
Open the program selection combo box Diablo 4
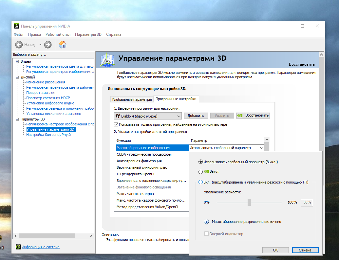pyautogui.click(x=148, y=116)
